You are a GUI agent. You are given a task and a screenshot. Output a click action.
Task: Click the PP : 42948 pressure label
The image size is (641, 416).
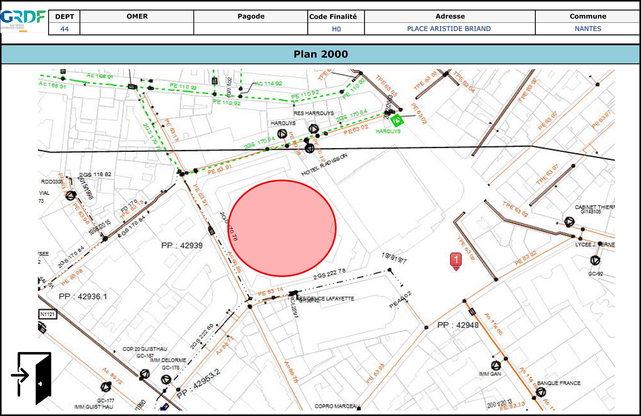(458, 325)
